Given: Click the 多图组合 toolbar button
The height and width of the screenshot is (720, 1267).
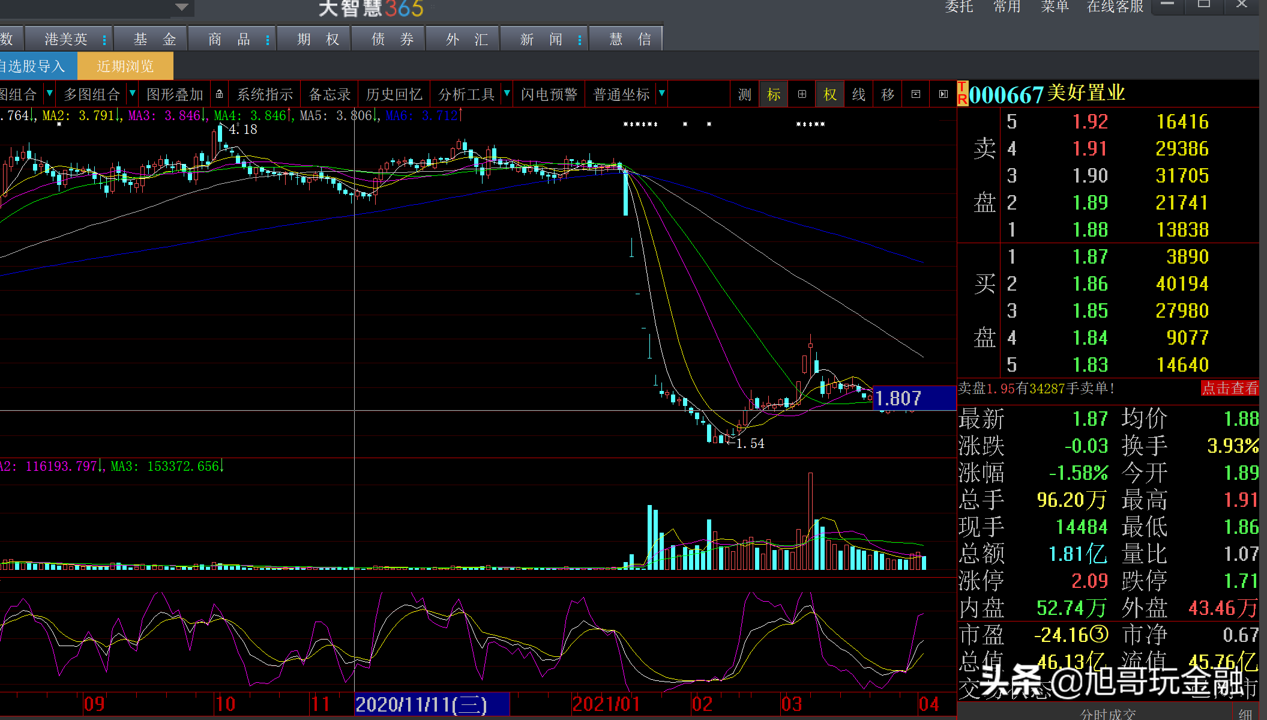Looking at the screenshot, I should (x=92, y=94).
